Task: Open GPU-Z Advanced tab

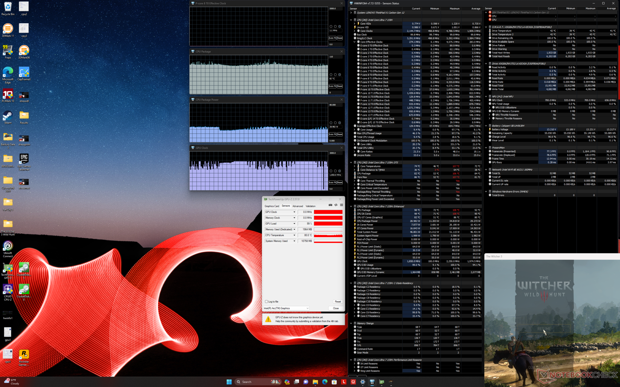Action: [x=297, y=206]
